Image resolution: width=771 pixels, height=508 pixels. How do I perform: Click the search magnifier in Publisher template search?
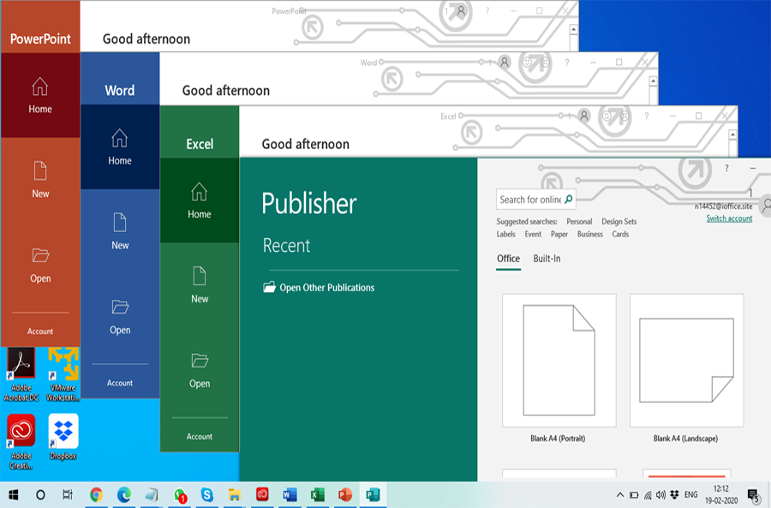(568, 200)
